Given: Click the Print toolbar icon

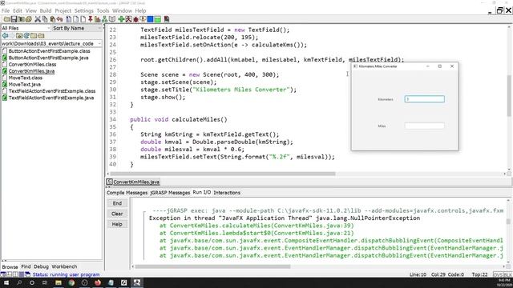Looking at the screenshot, I should [x=29, y=19].
